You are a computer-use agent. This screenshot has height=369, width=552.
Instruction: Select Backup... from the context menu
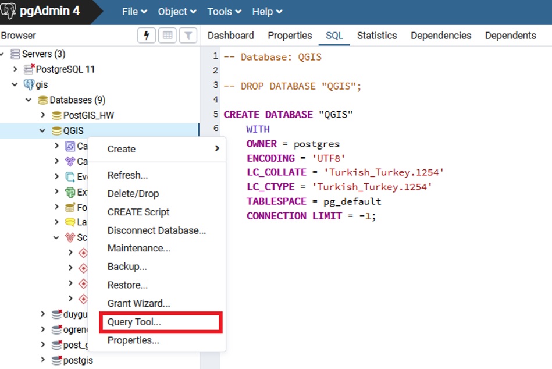pos(127,267)
